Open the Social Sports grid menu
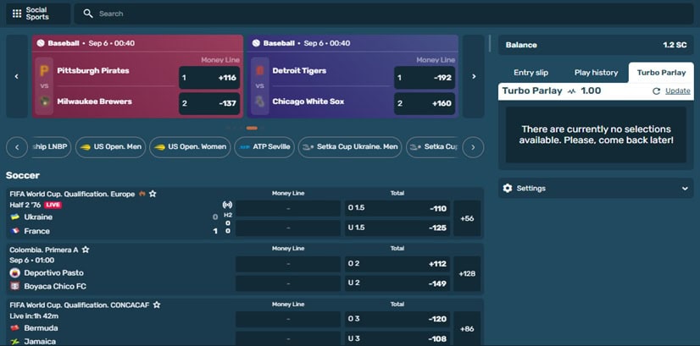 click(17, 14)
